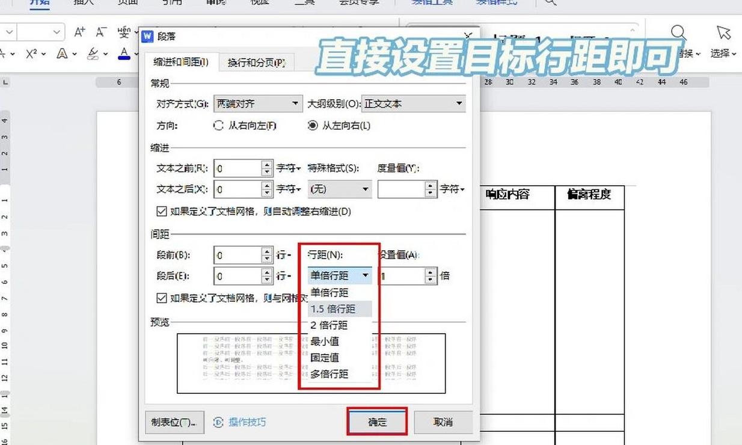
Task: Adjust the 文本之后 spinner arrows
Action: point(267,189)
